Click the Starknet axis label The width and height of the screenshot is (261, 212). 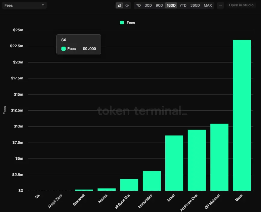pyautogui.click(x=78, y=200)
